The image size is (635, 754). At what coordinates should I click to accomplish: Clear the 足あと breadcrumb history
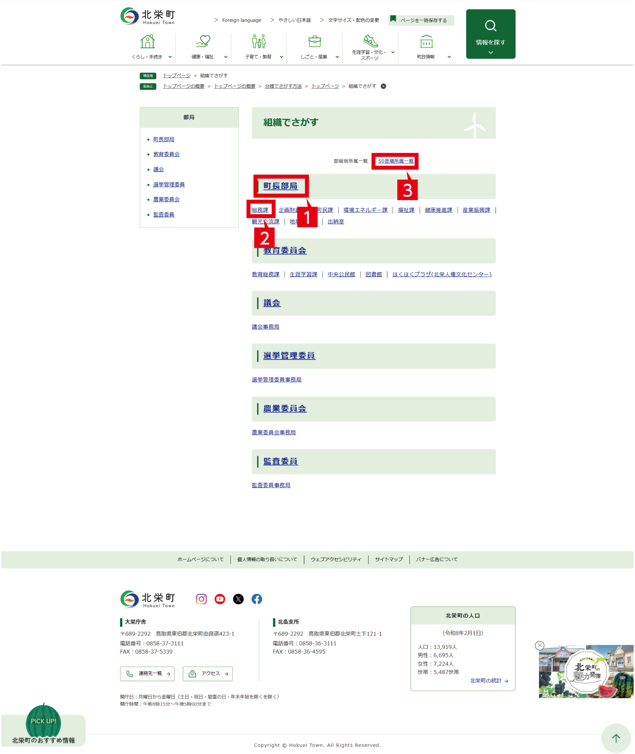pyautogui.click(x=383, y=86)
